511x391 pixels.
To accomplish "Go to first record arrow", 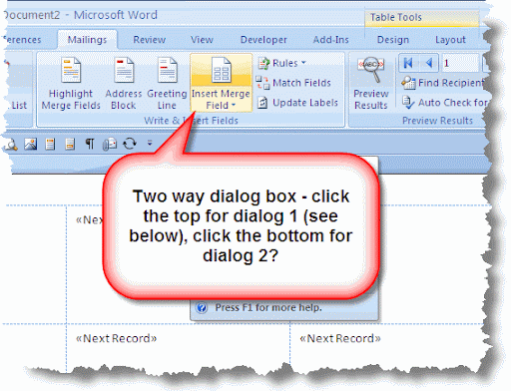I will (x=408, y=63).
